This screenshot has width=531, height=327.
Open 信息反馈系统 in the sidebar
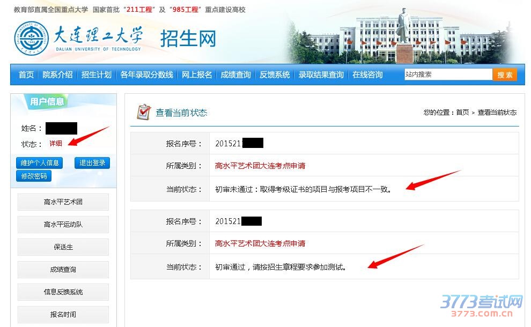63,292
